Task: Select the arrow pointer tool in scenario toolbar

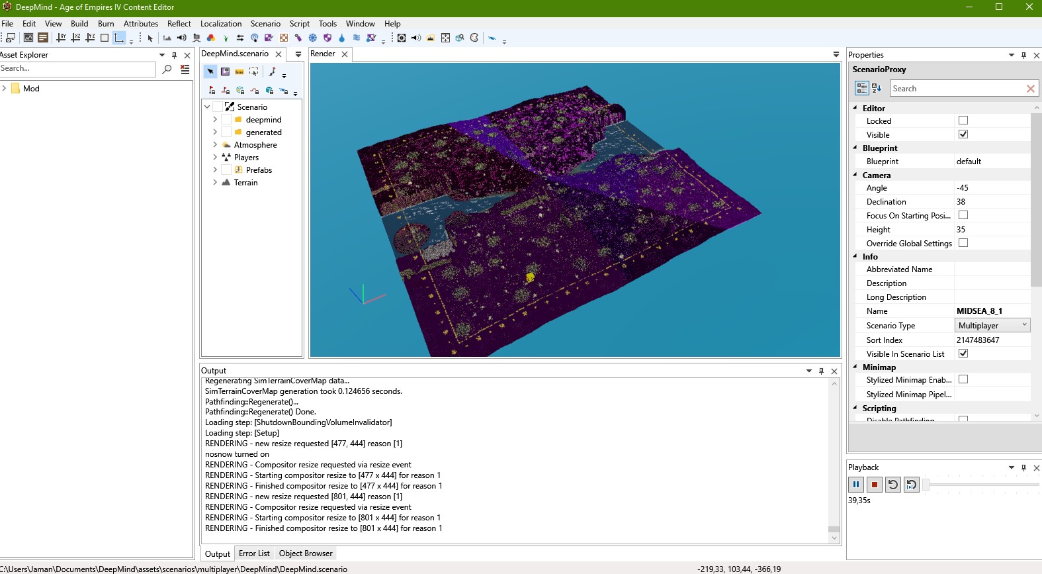Action: click(x=210, y=72)
